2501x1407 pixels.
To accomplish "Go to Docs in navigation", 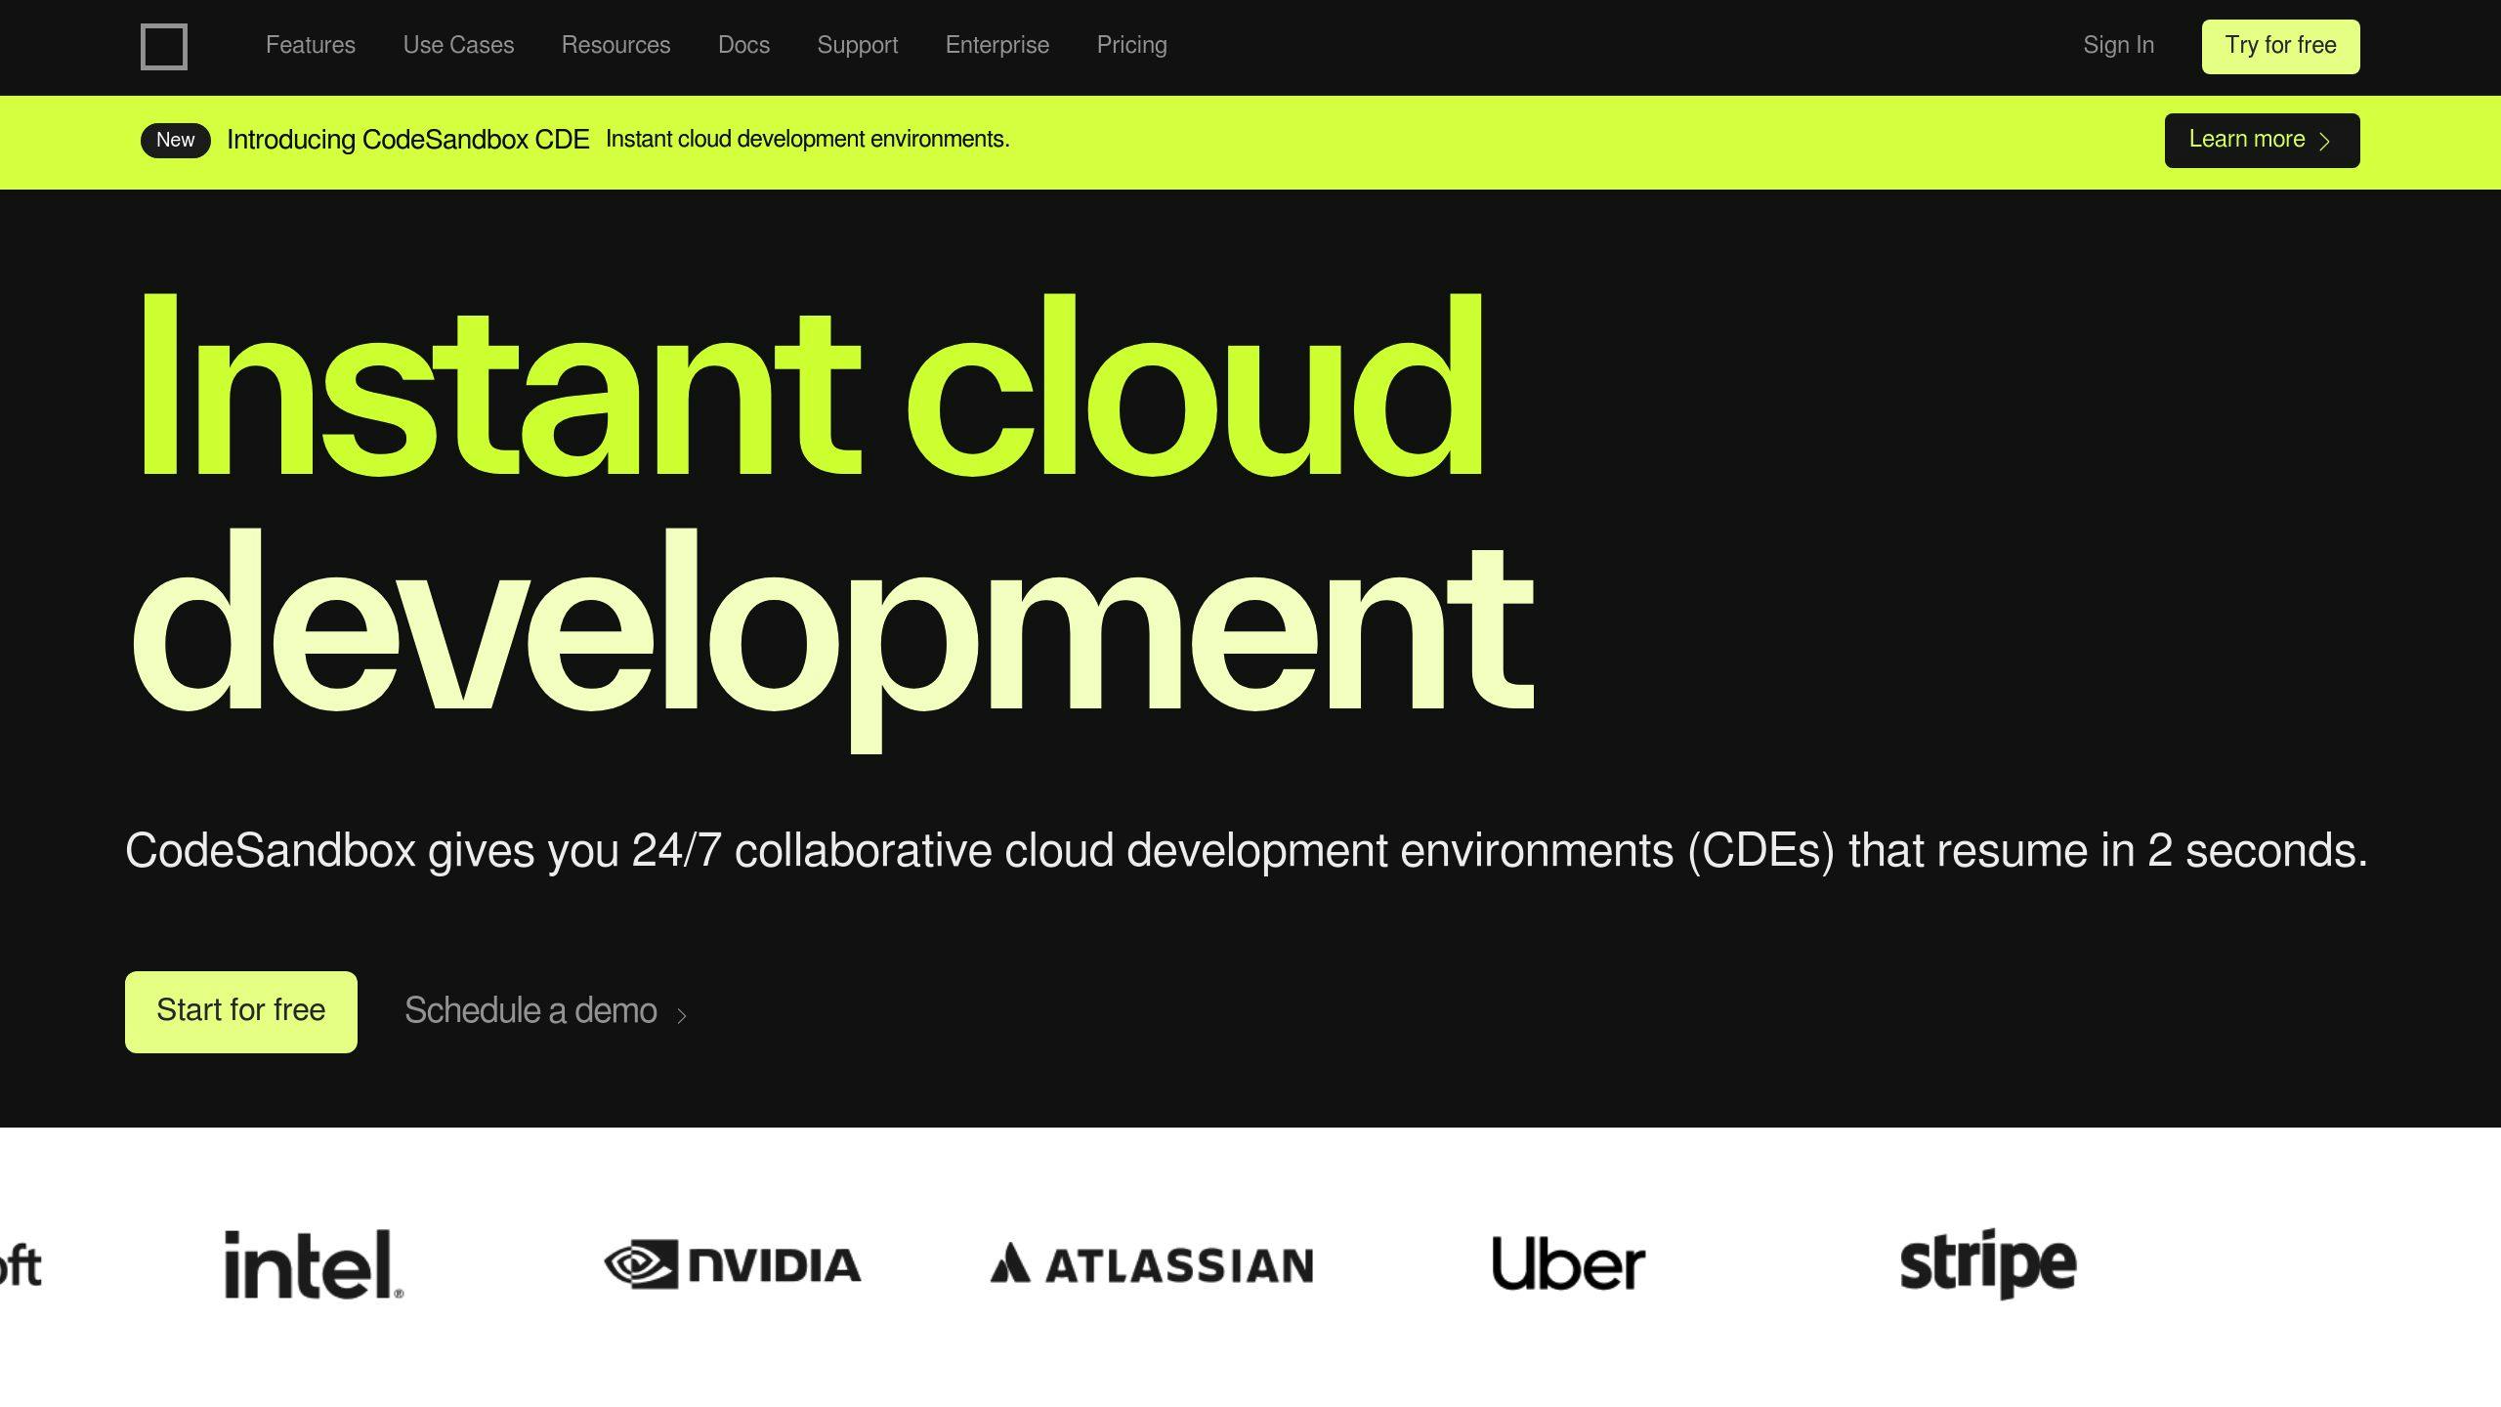I will 743,45.
